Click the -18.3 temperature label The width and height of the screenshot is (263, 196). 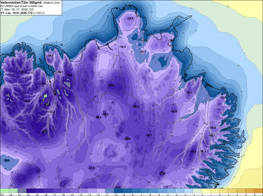coord(105,115)
